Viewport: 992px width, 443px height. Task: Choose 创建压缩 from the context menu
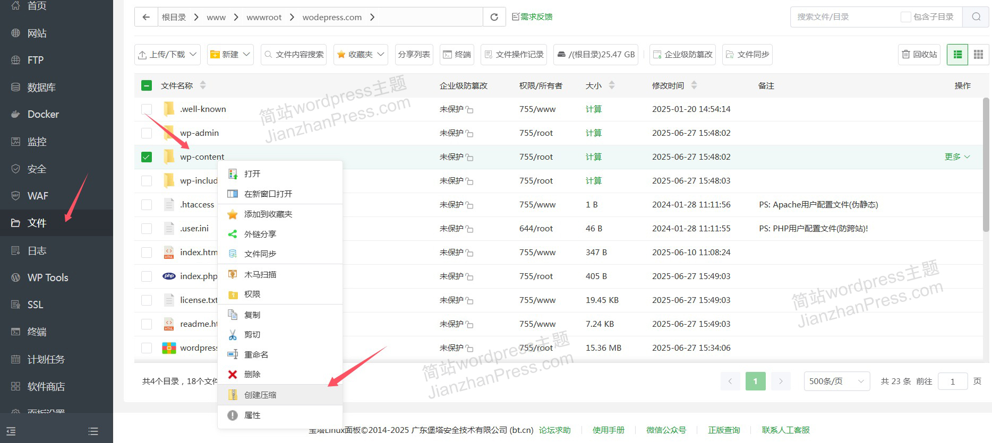(260, 395)
